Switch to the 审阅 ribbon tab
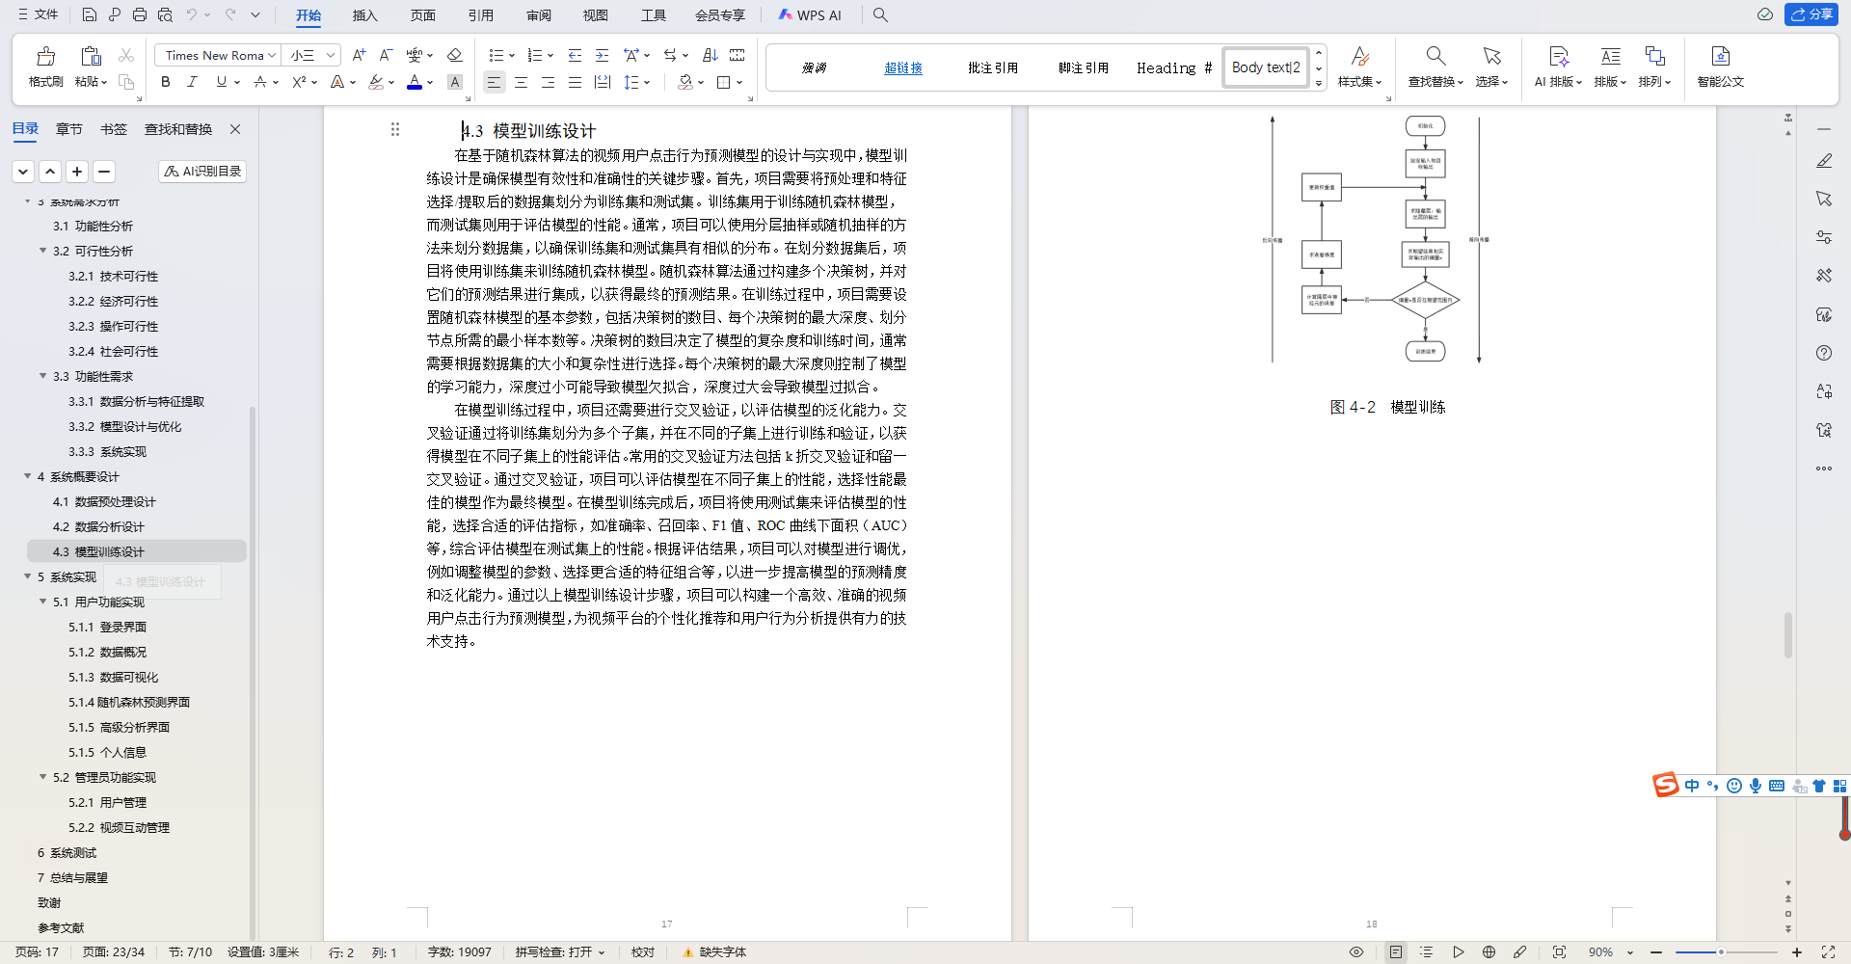The width and height of the screenshot is (1851, 964). click(538, 15)
